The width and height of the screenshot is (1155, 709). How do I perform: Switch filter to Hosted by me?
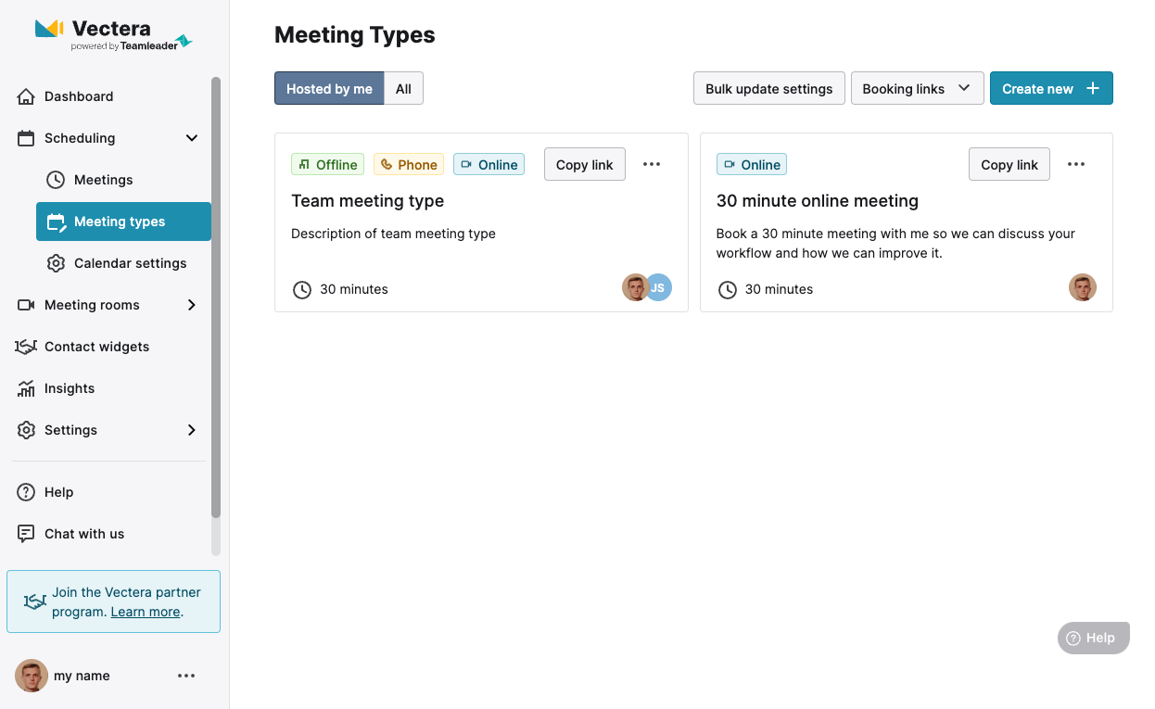pos(329,89)
